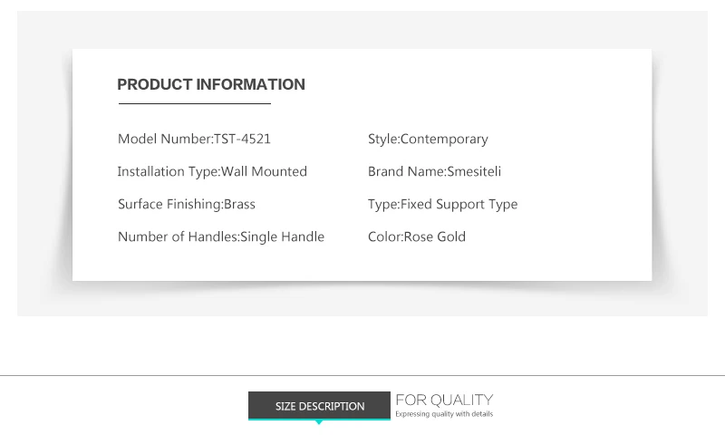This screenshot has width=725, height=444.
Task: Click Number of Handles Single Handle
Action: click(x=221, y=236)
